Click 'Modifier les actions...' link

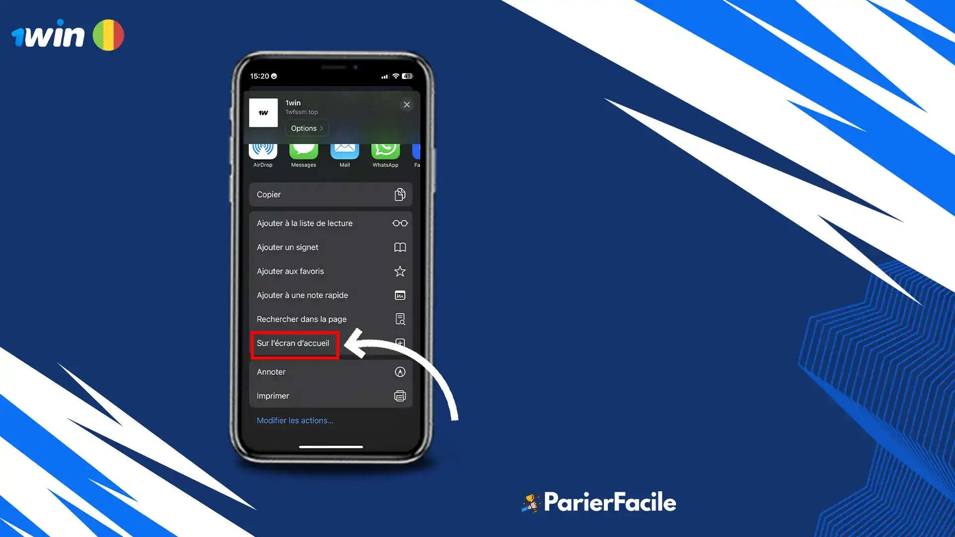click(294, 420)
